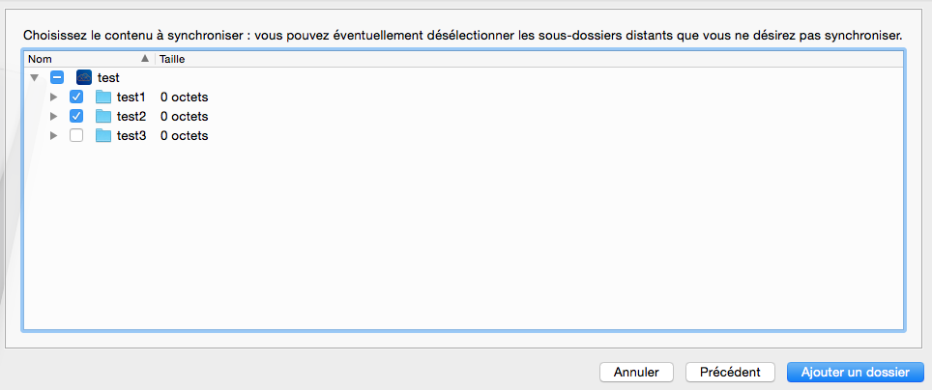Select the test1 size label row
The width and height of the screenshot is (932, 390).
click(185, 97)
